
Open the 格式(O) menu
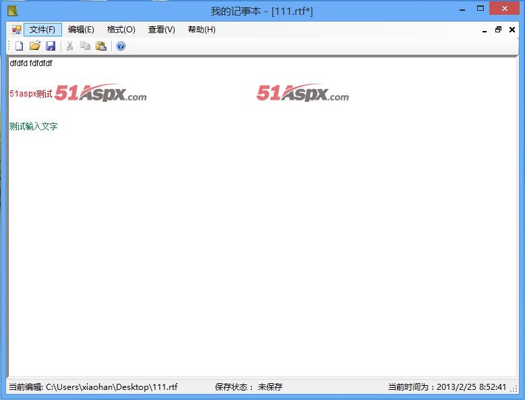121,30
